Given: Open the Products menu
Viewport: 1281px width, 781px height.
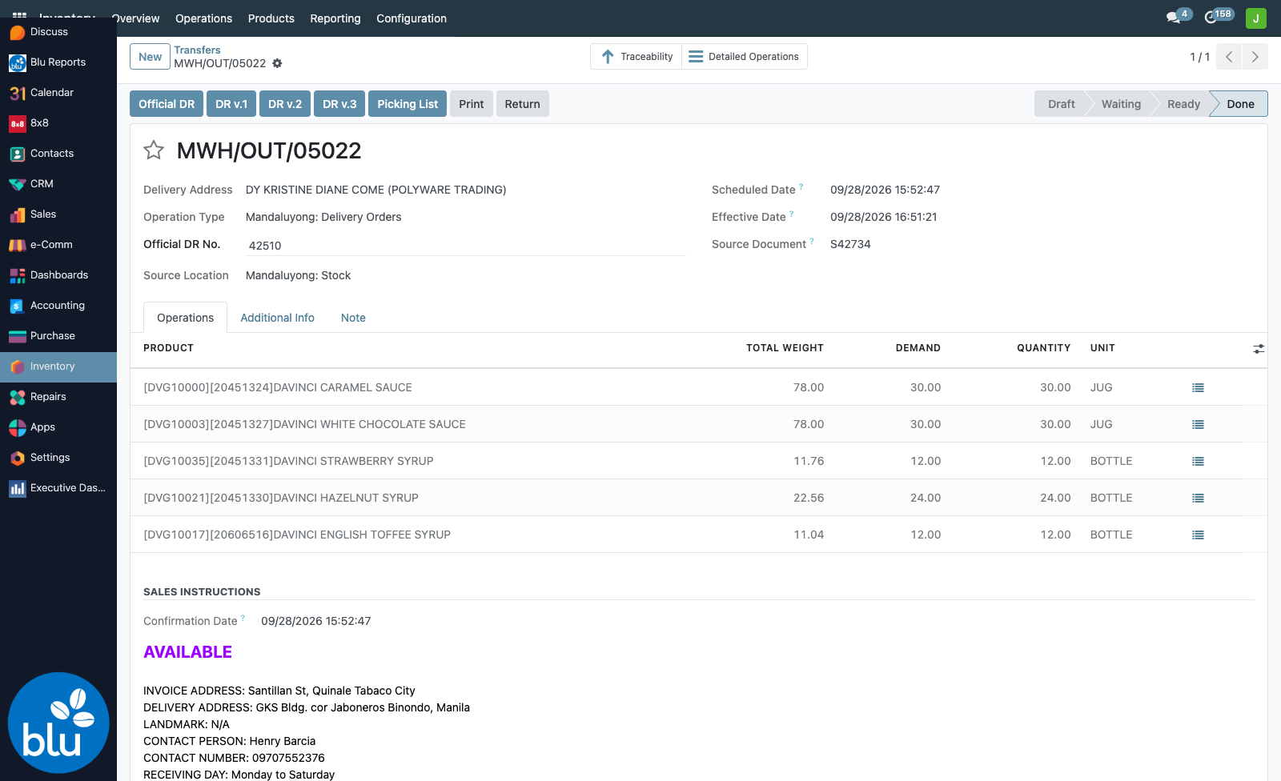Looking at the screenshot, I should point(271,18).
